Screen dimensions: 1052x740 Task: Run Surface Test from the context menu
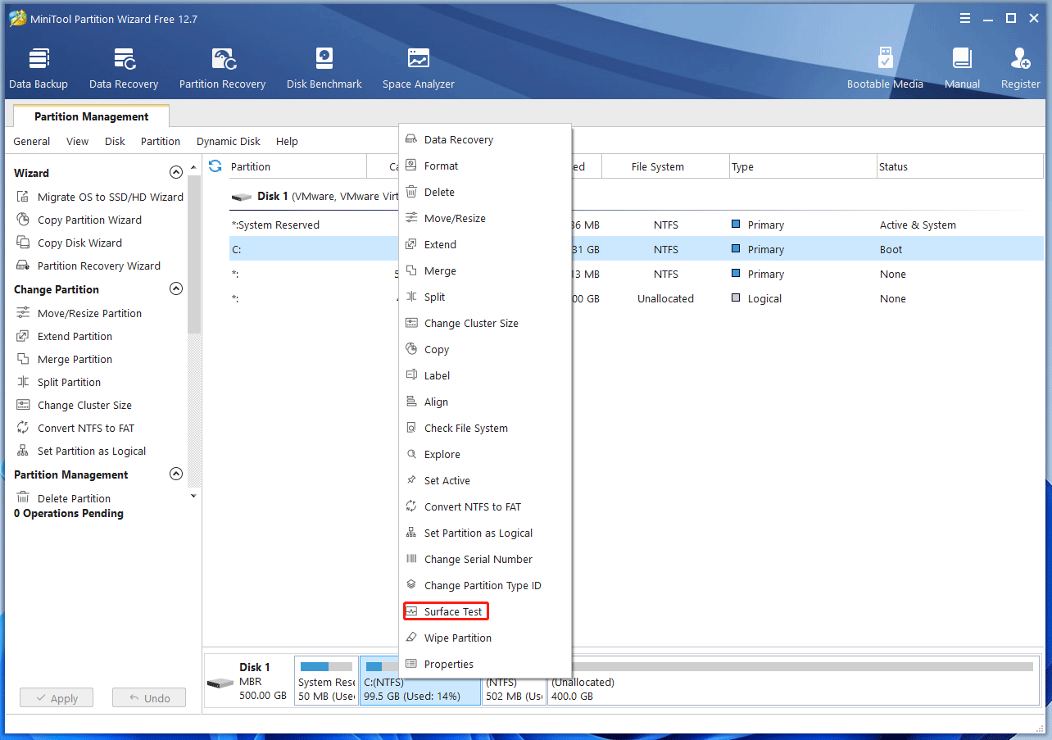[x=485, y=611]
